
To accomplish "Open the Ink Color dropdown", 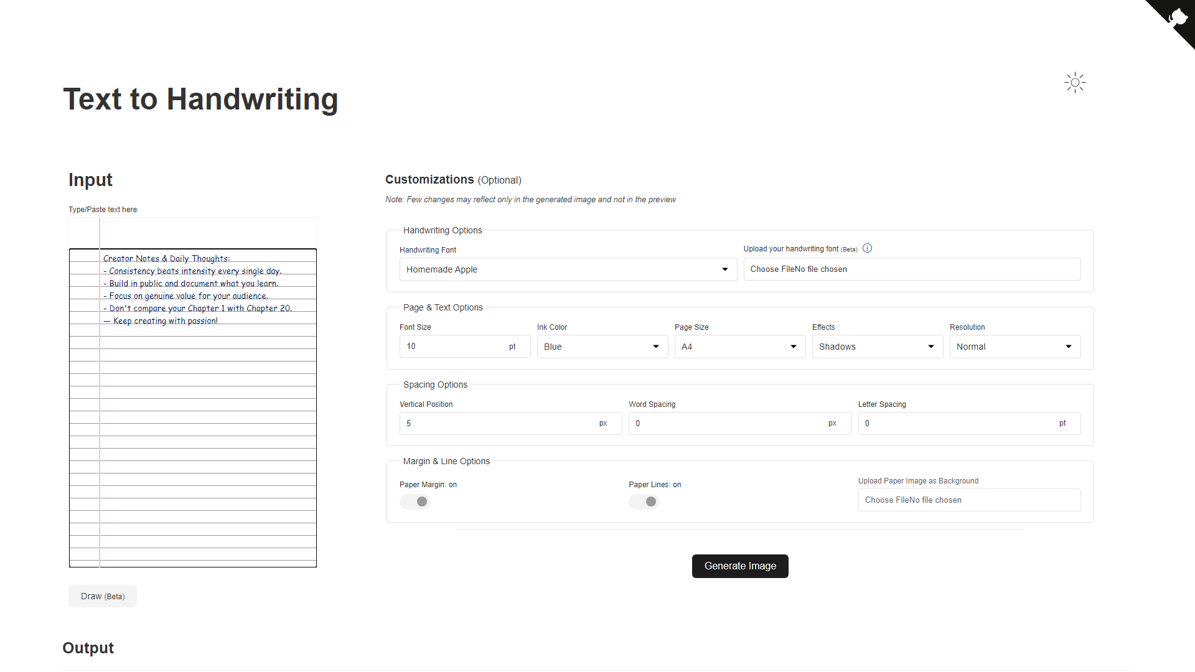I will tap(602, 347).
